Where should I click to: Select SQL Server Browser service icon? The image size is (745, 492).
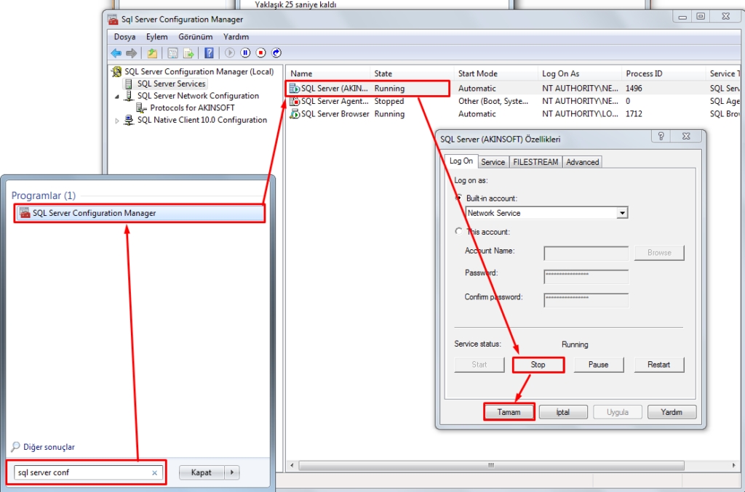pyautogui.click(x=295, y=114)
